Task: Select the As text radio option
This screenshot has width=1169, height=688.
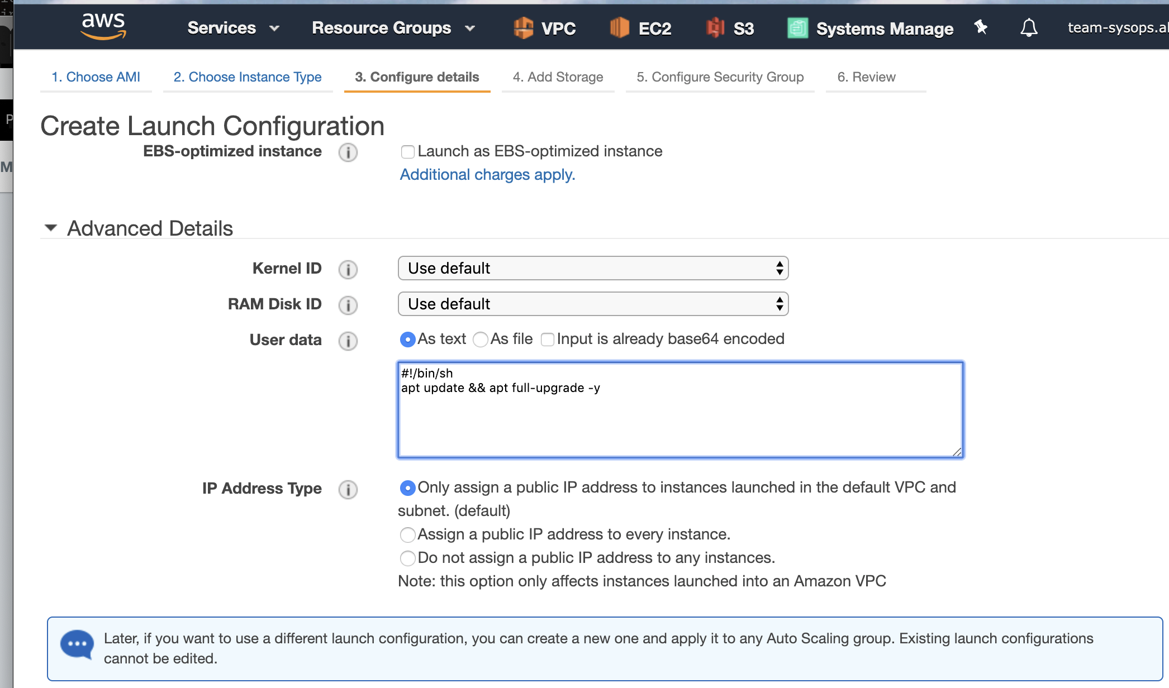Action: tap(407, 340)
